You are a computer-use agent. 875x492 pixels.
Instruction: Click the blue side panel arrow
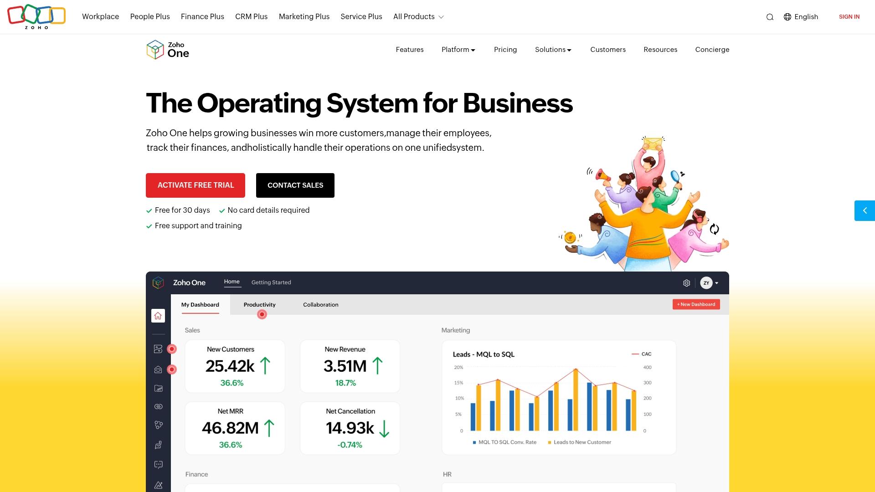coord(865,210)
